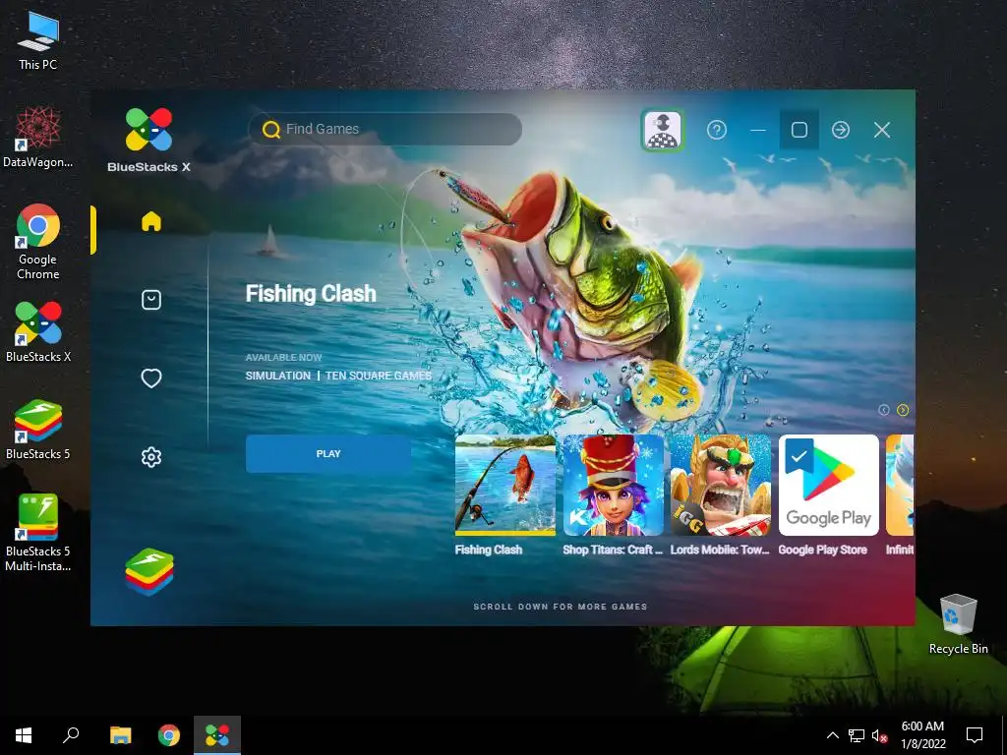This screenshot has width=1007, height=755.
Task: Click the circled arrow icon in title bar
Action: point(841,130)
